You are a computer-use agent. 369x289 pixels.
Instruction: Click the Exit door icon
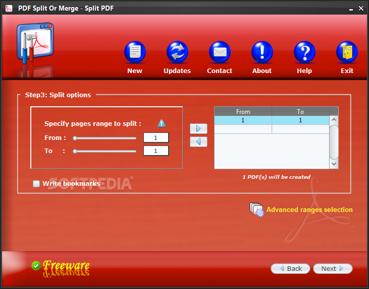tap(347, 52)
